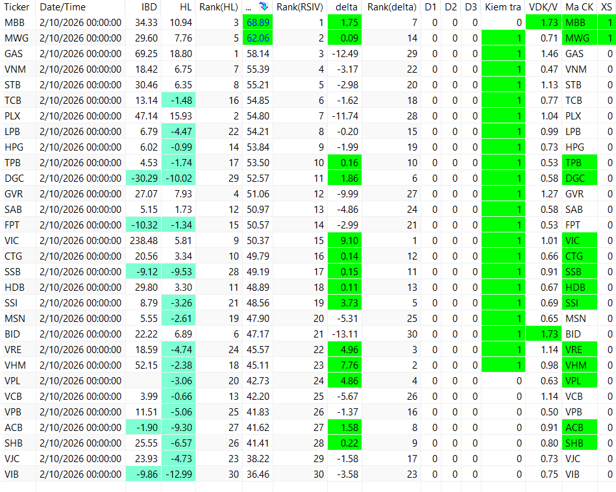This screenshot has width=616, height=492.
Task: Select PLX in the Ticker column
Action: click(x=12, y=116)
